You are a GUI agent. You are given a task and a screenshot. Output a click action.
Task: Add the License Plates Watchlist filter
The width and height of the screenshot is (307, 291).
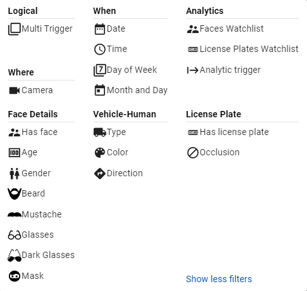(x=243, y=49)
